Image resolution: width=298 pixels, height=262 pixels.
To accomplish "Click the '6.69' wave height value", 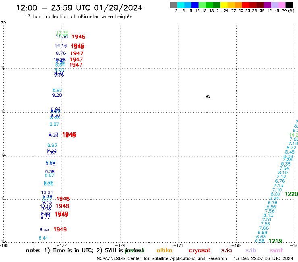I will (263, 233).
